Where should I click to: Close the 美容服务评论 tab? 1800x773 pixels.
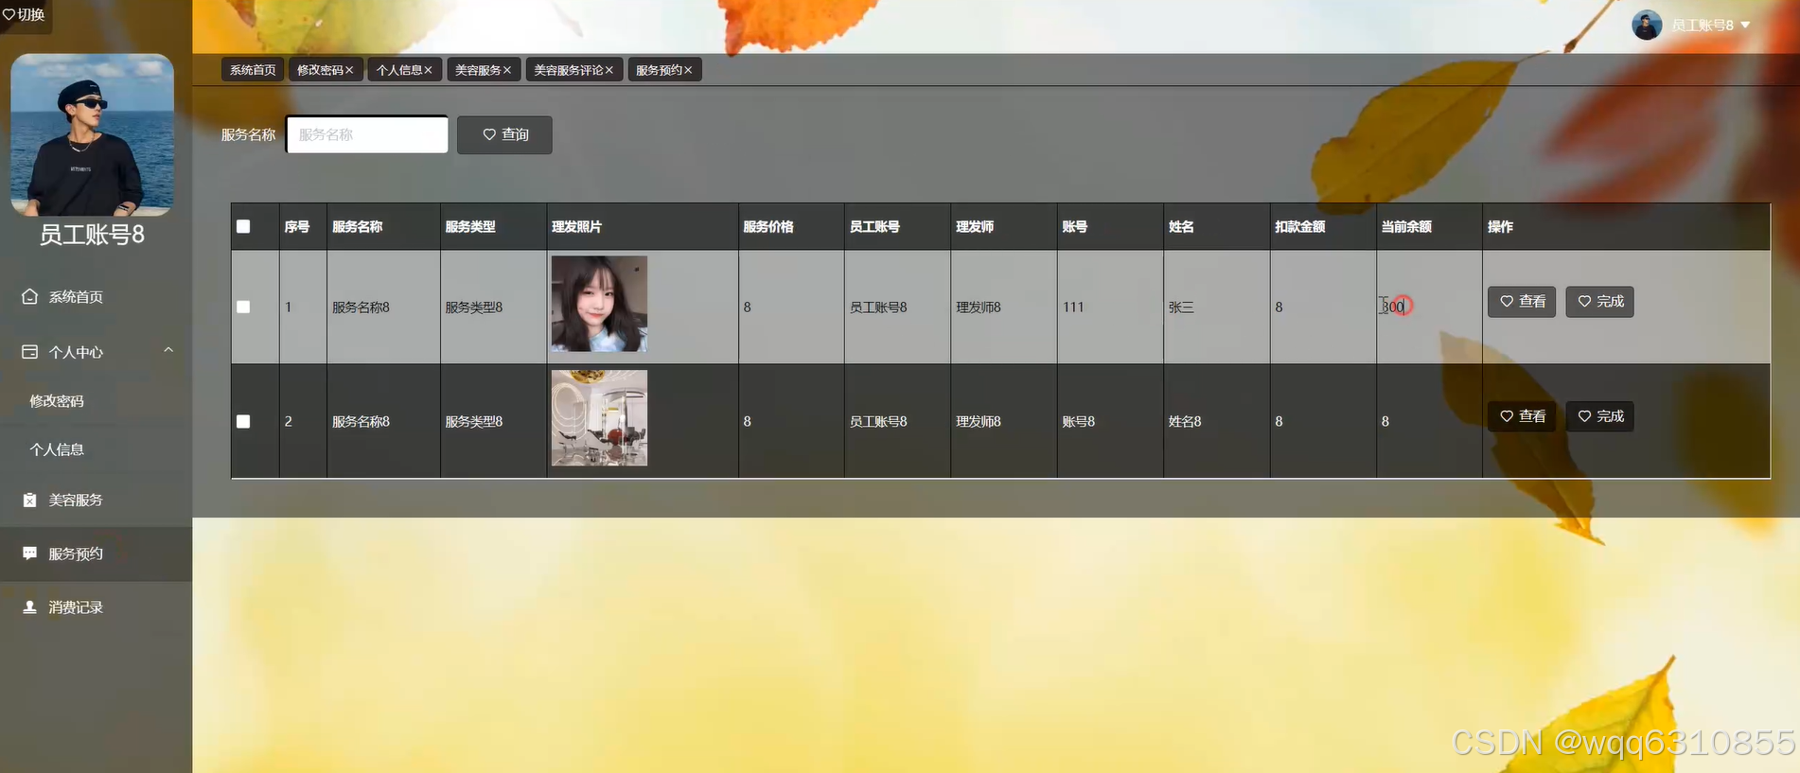click(x=609, y=70)
